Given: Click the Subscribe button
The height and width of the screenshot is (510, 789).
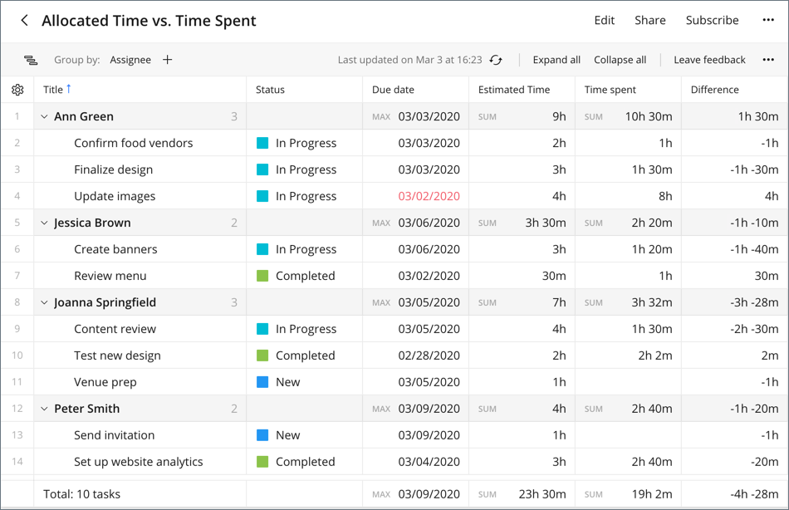Looking at the screenshot, I should point(712,20).
